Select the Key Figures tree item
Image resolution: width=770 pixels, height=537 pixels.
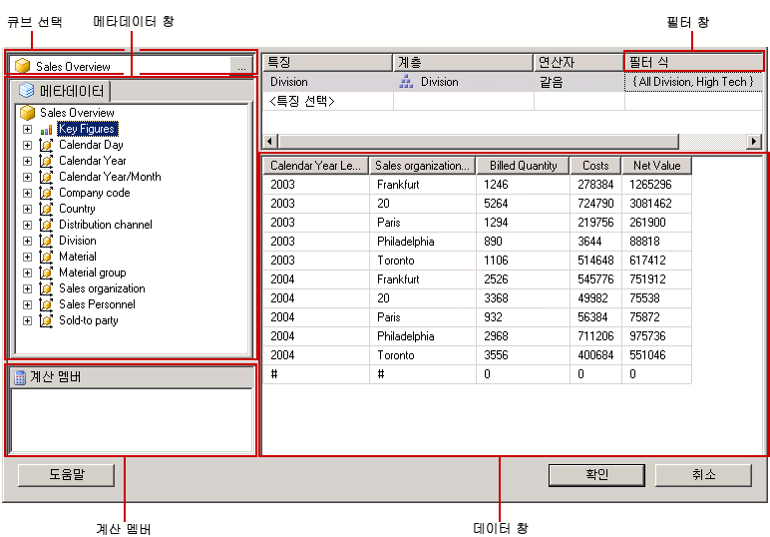(87, 129)
